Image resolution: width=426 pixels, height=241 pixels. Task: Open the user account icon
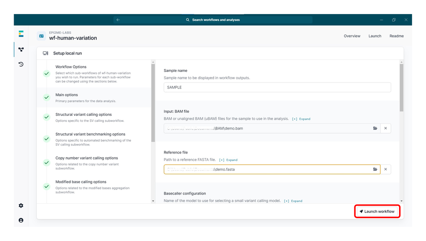click(21, 221)
